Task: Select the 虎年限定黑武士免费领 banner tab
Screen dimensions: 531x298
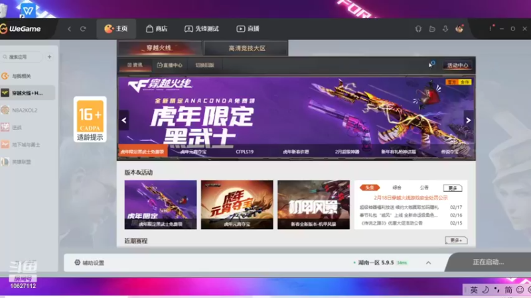Action: coord(143,152)
